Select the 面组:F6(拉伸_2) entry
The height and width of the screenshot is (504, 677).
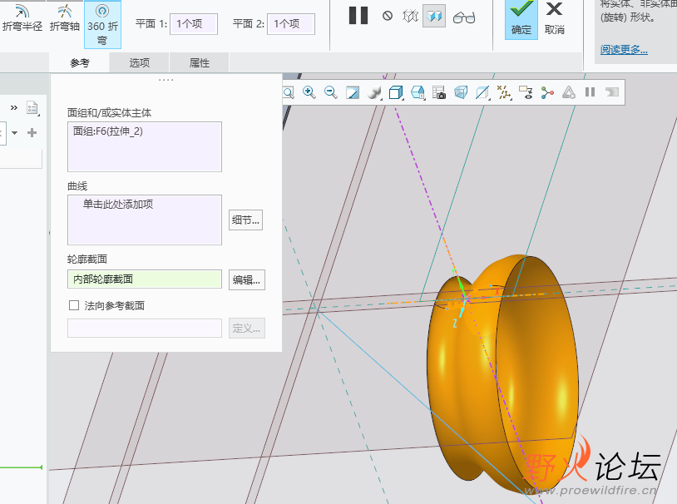click(108, 131)
